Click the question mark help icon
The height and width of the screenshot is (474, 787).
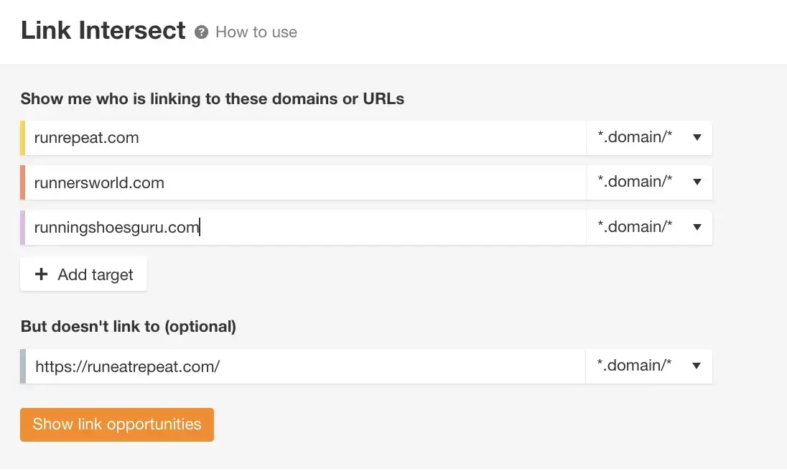201,32
